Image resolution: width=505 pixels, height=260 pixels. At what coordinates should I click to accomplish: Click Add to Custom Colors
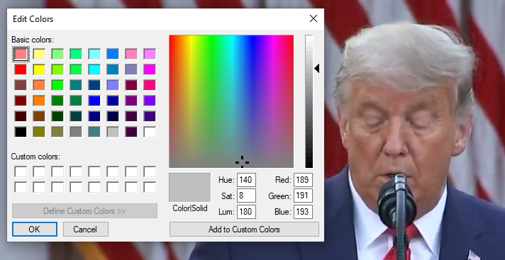[x=244, y=229]
